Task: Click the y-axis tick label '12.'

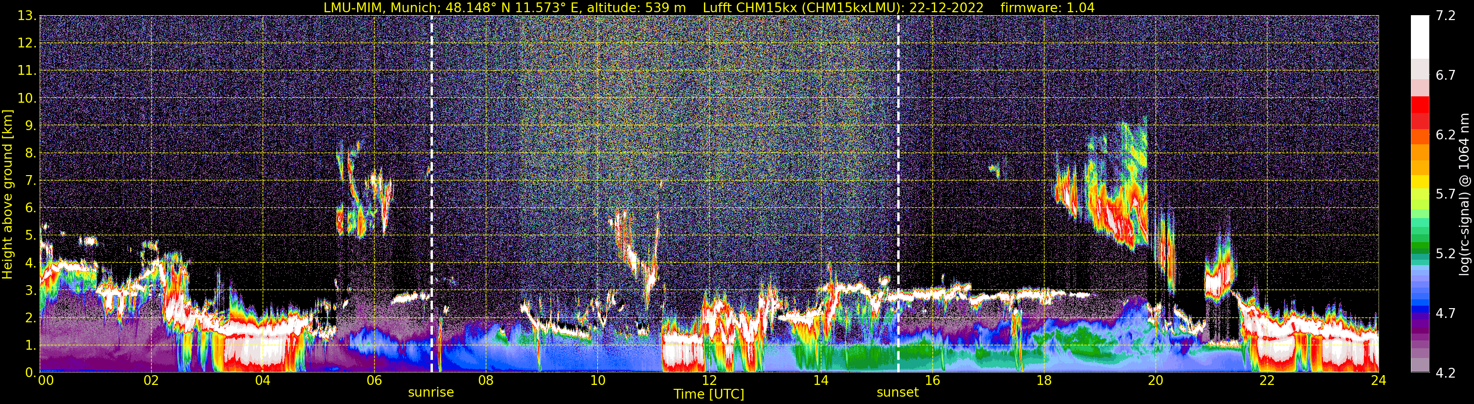Action: 27,44
